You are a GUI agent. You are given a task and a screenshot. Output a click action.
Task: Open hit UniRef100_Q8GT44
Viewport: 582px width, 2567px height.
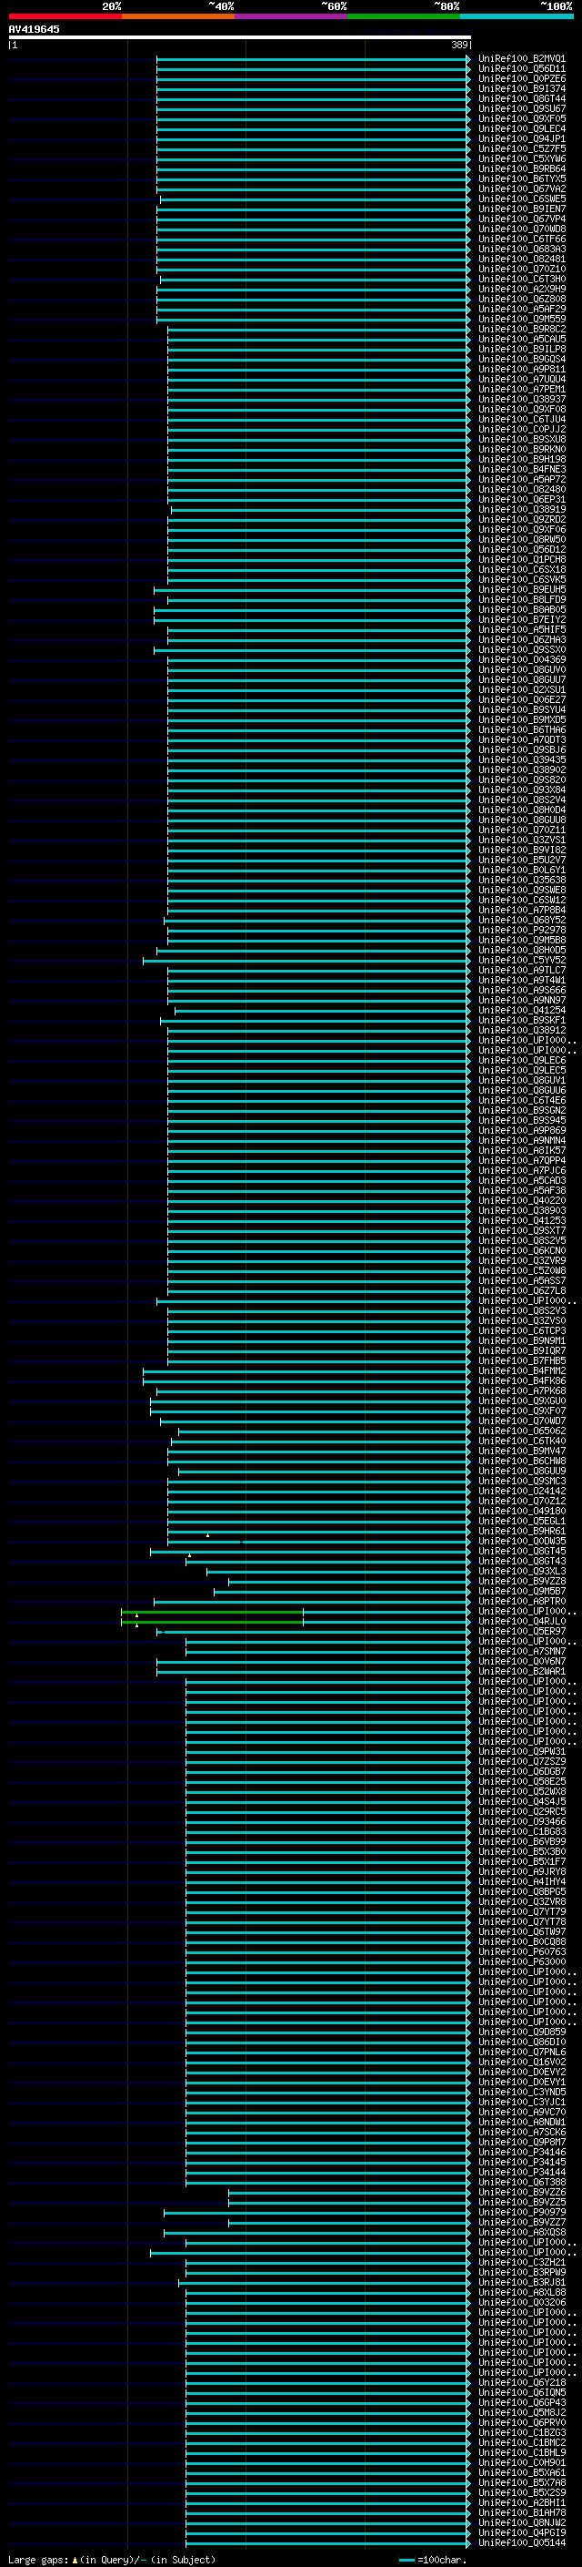pos(522,98)
